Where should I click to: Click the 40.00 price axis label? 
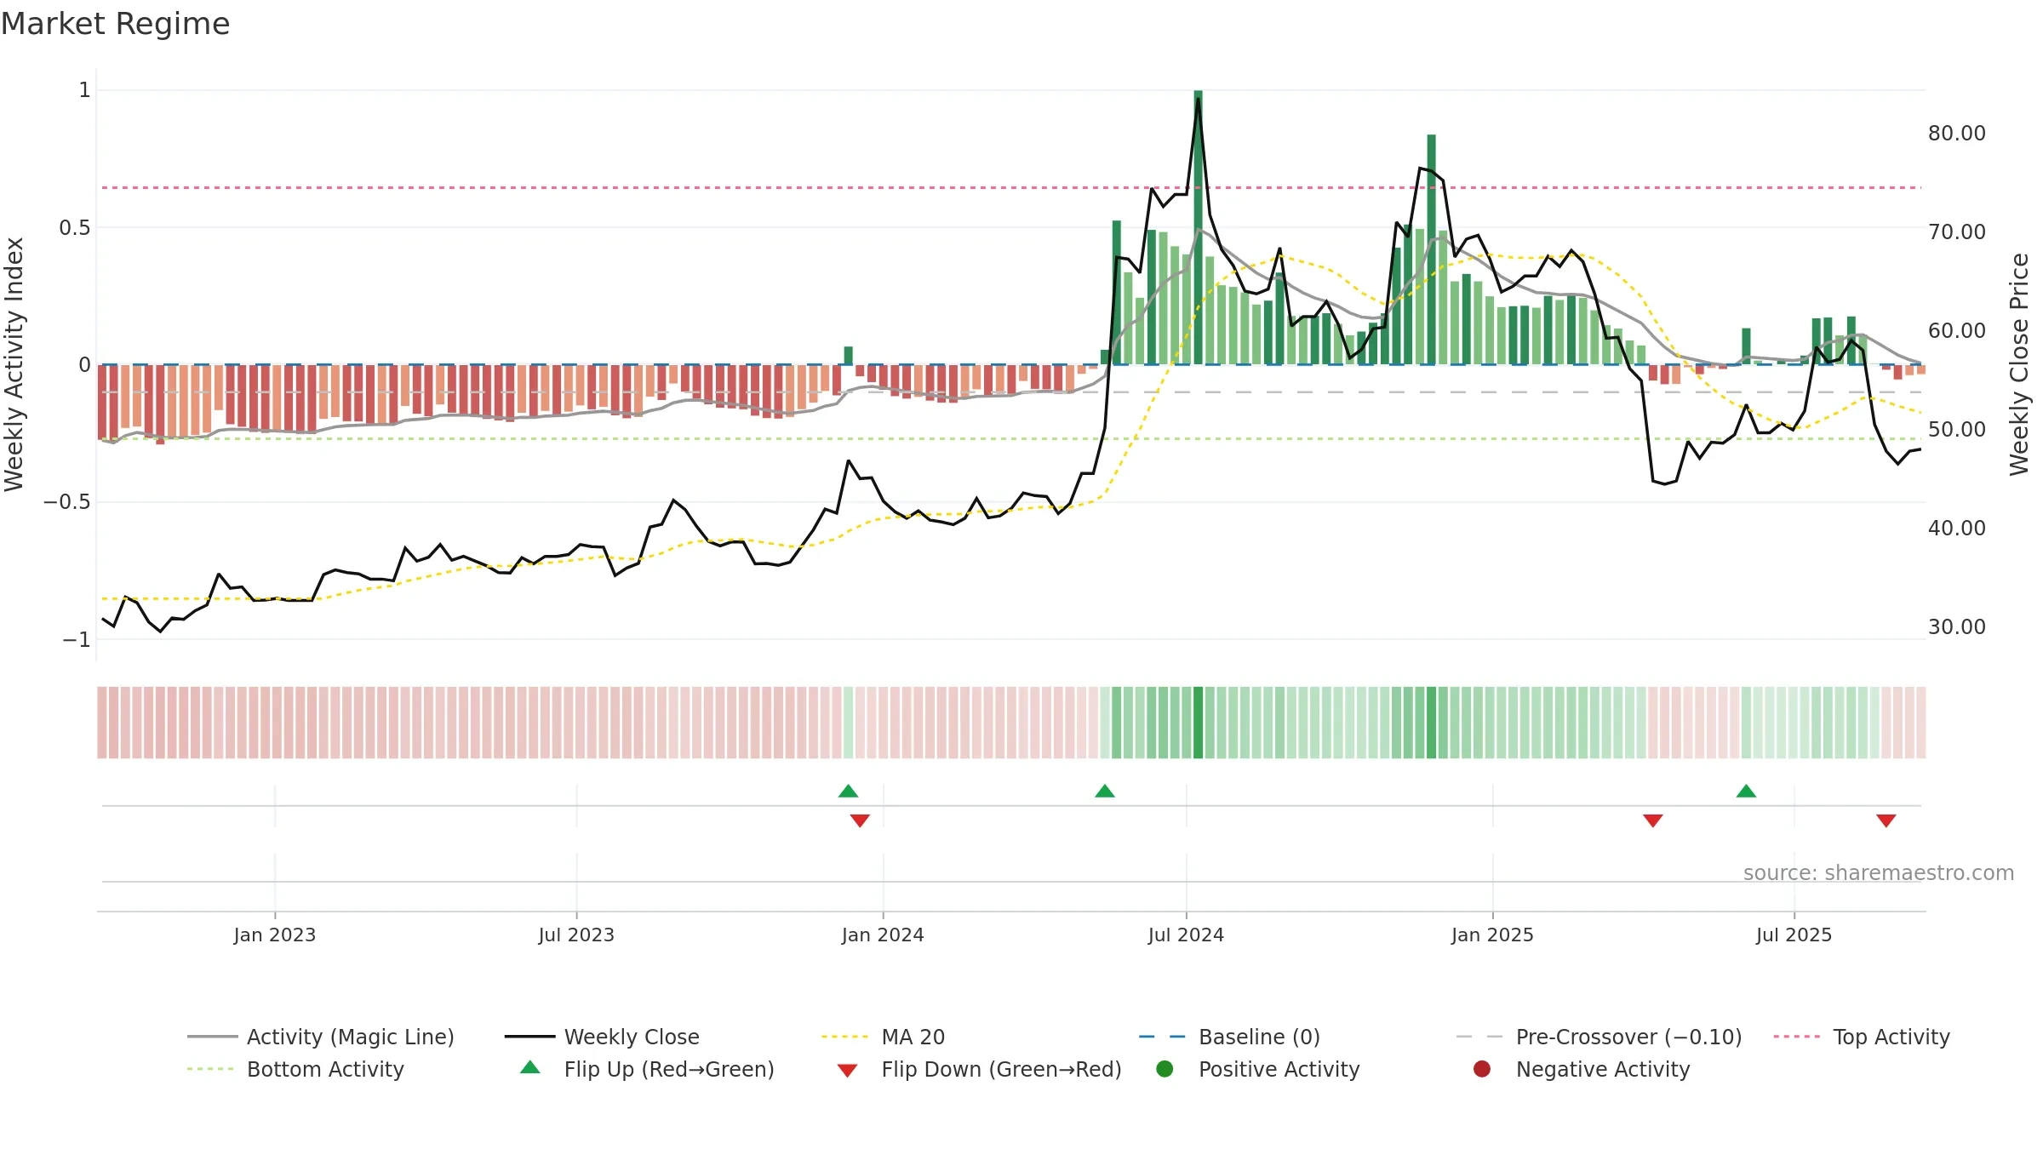(x=1957, y=529)
